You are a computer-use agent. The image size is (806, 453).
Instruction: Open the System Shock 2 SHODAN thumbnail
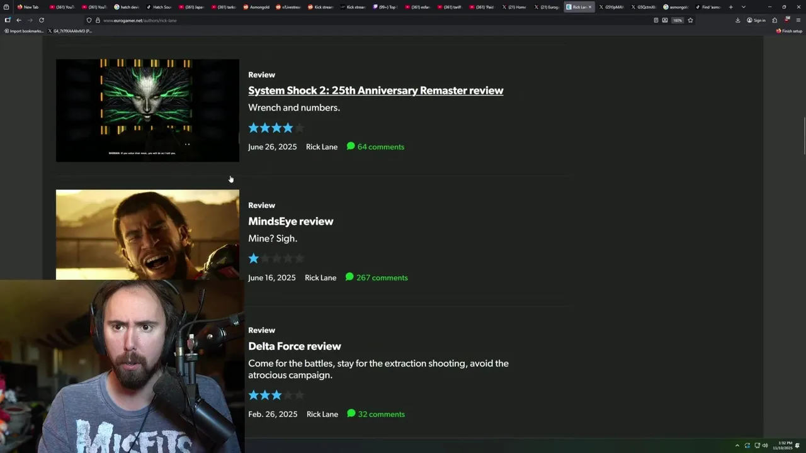tap(147, 111)
